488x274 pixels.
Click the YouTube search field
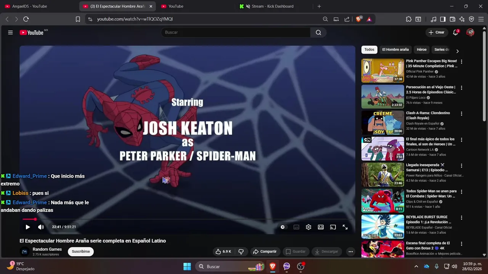point(236,32)
